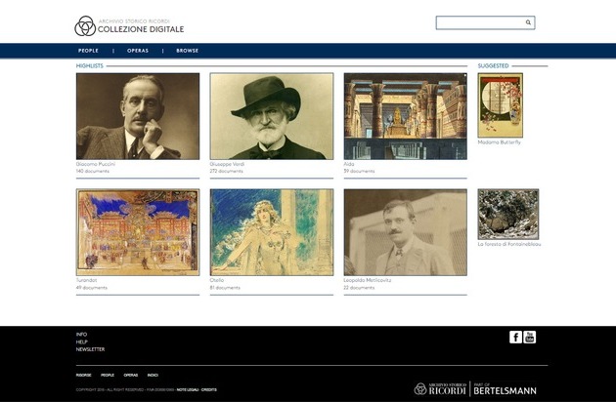616x402 pixels.
Task: Open the Operas navigation menu
Action: 138,50
